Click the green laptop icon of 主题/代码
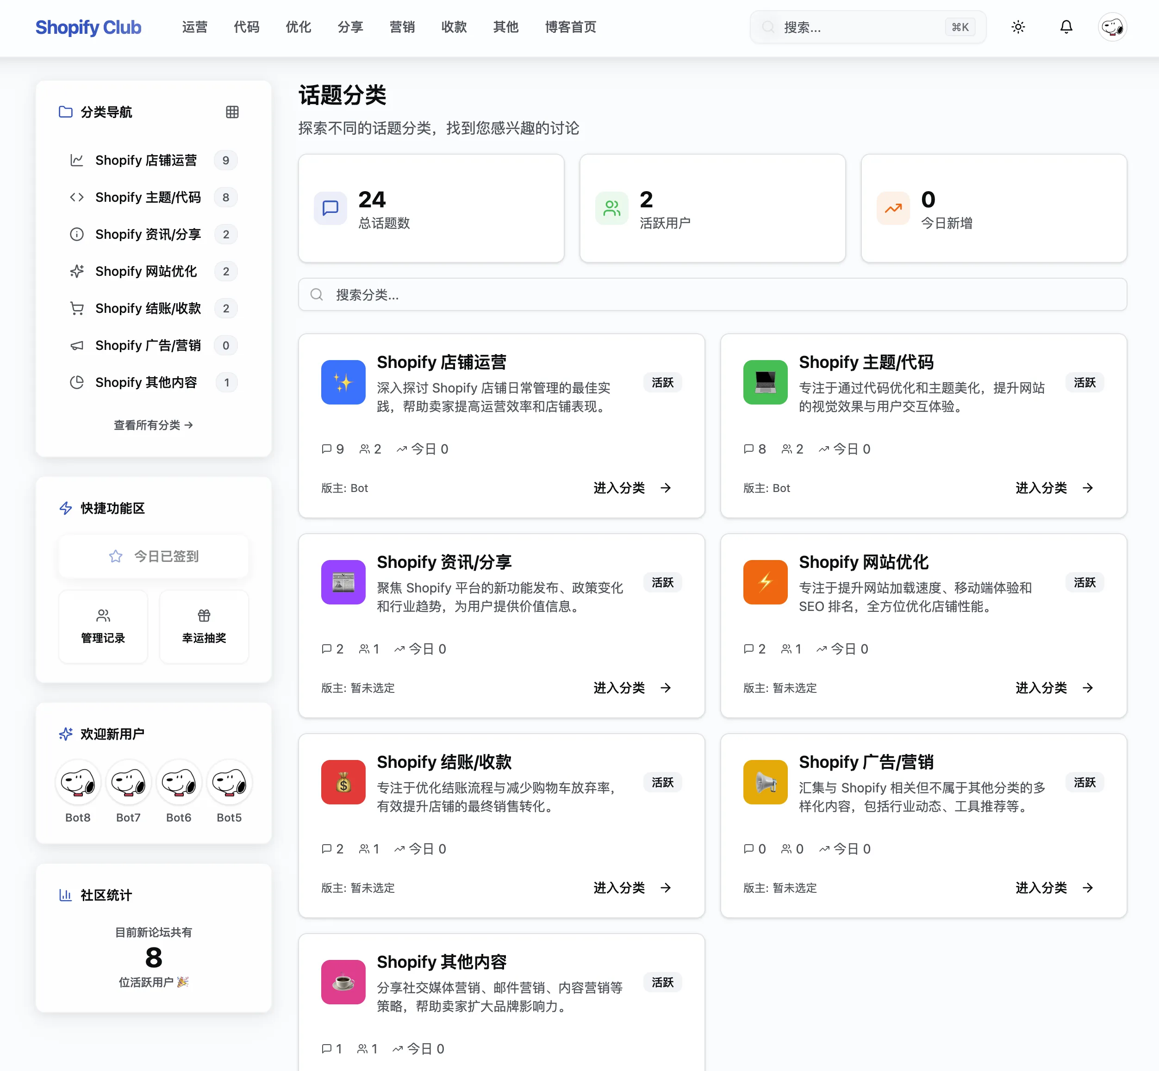1159x1071 pixels. [765, 382]
